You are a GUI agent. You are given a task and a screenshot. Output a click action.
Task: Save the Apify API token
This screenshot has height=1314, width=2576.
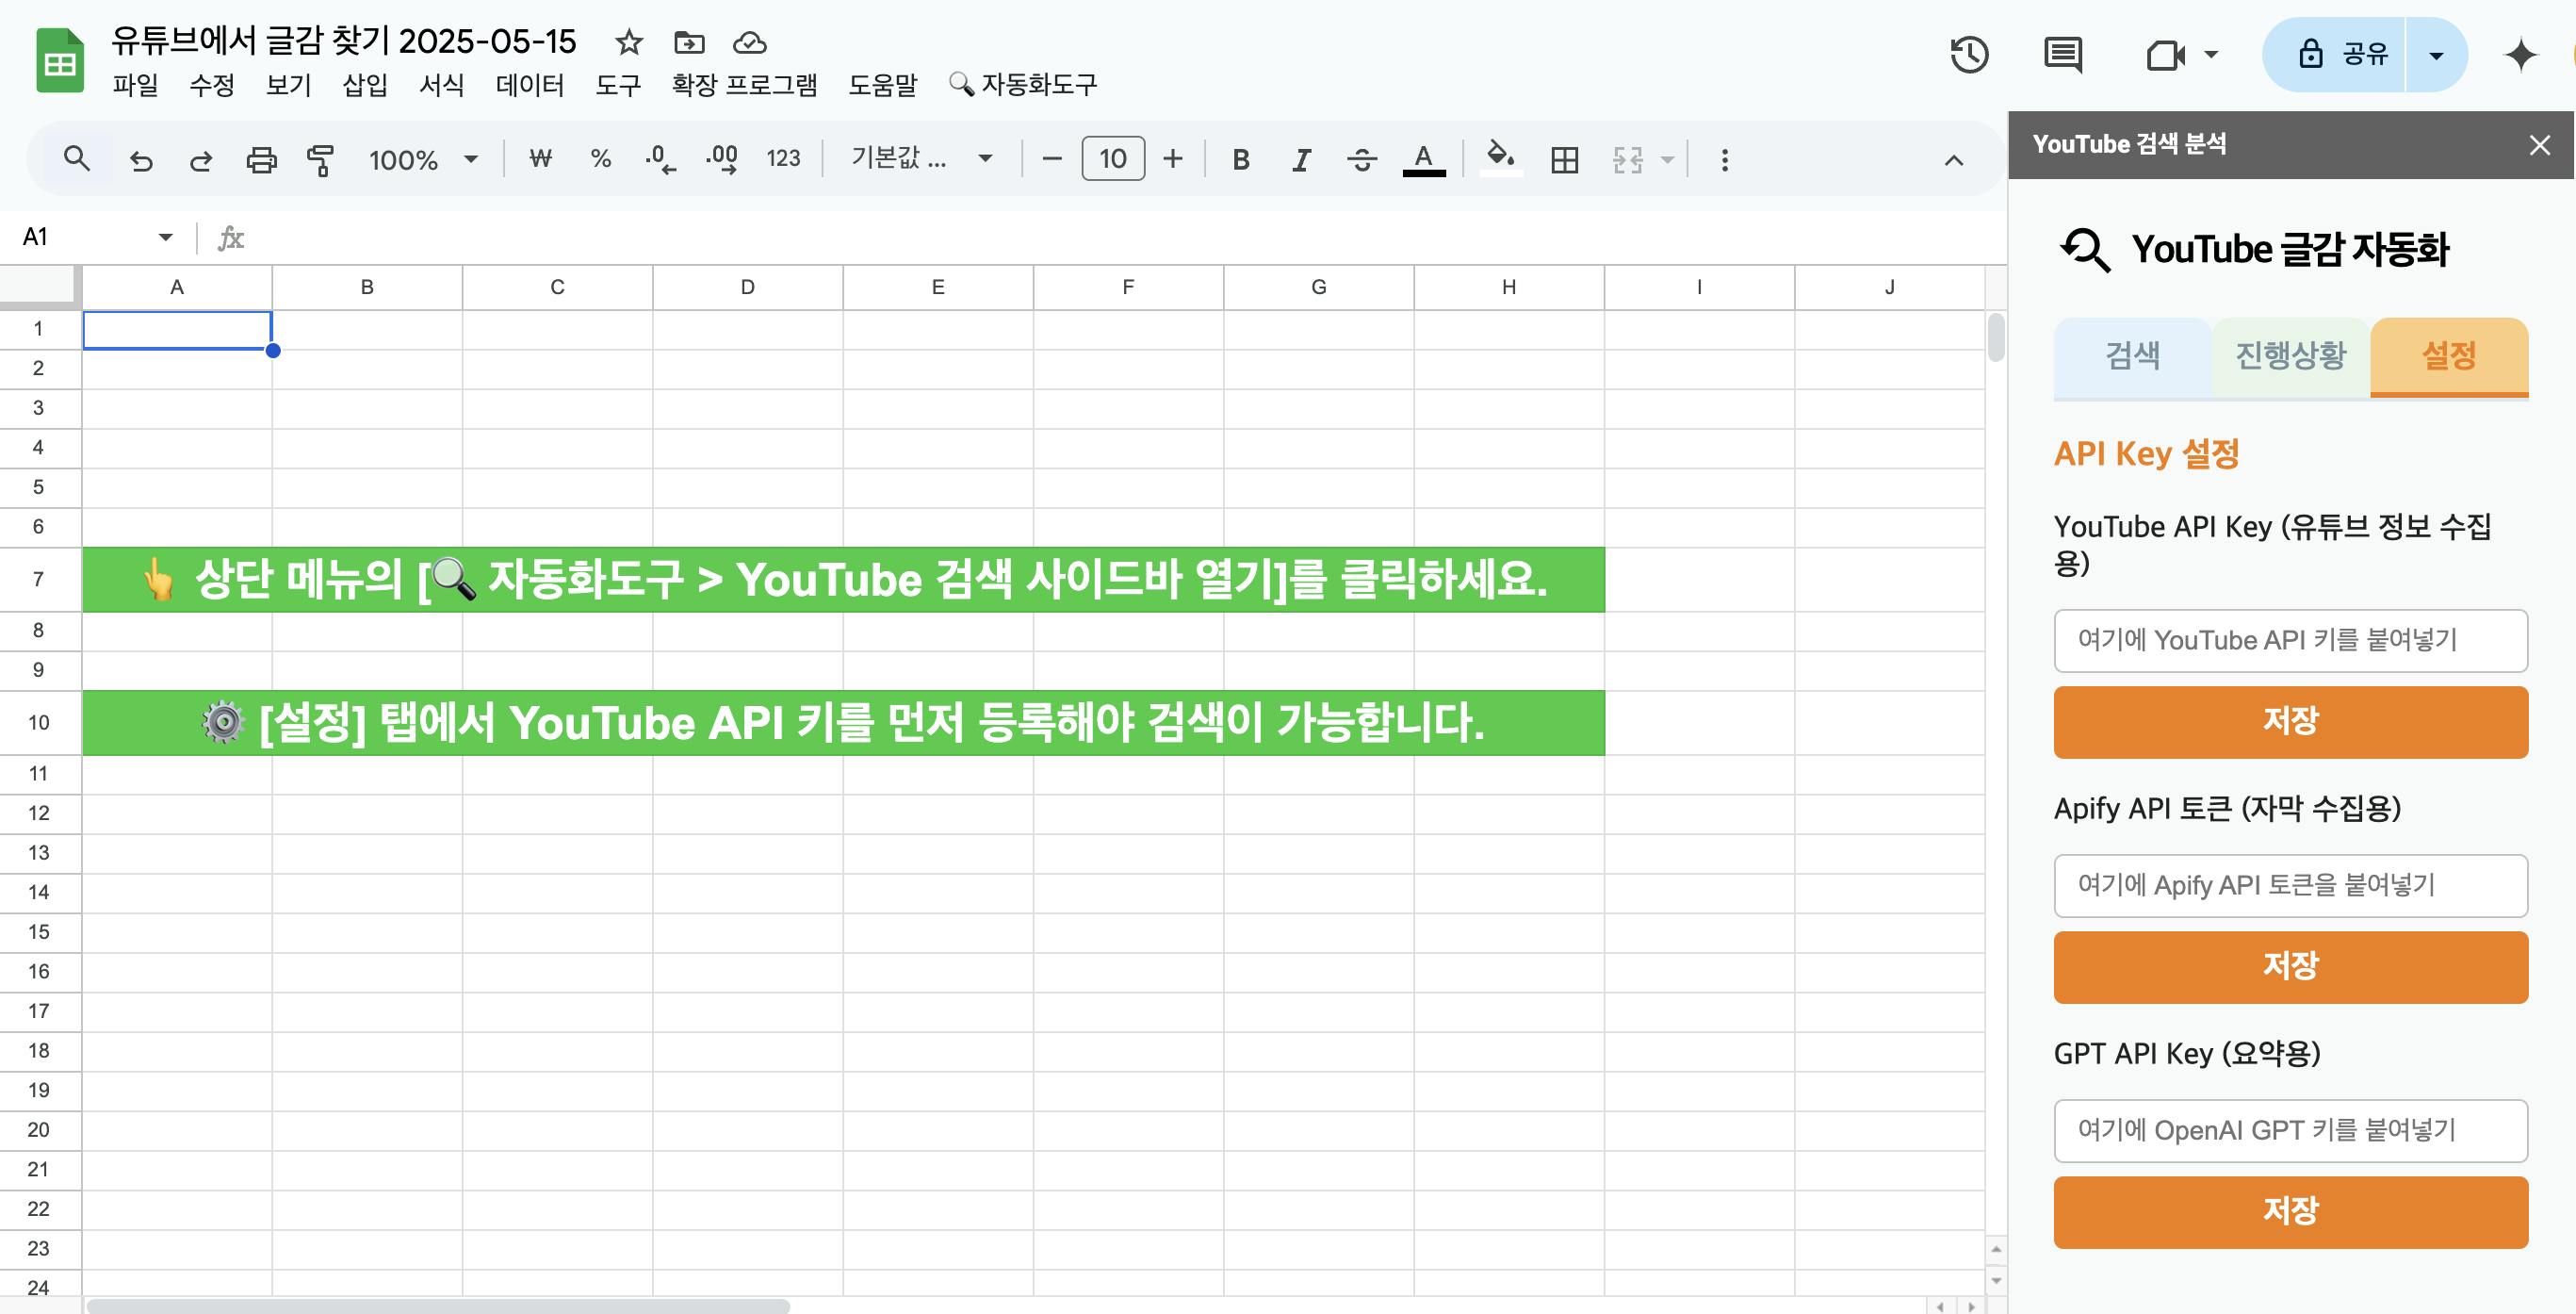[2291, 967]
